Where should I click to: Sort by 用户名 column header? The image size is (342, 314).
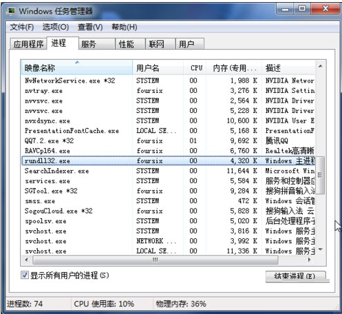[158, 67]
